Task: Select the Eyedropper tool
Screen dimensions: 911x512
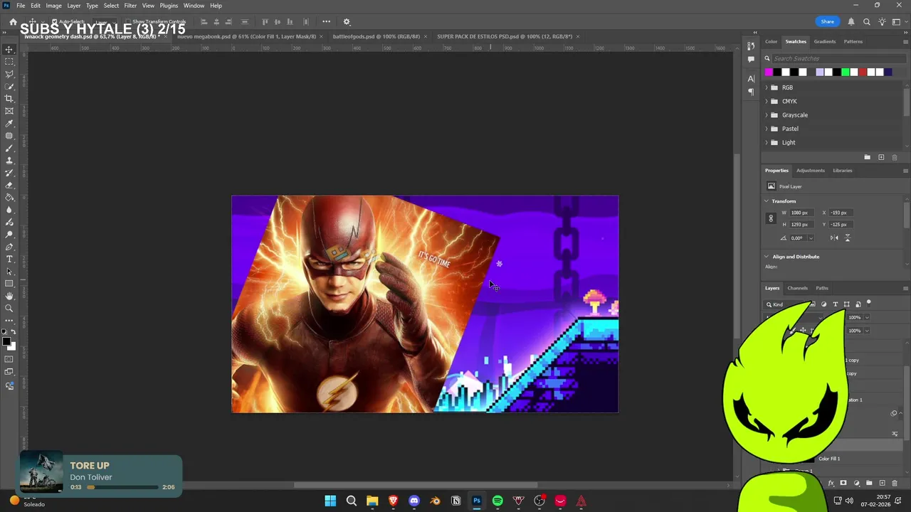Action: click(9, 123)
